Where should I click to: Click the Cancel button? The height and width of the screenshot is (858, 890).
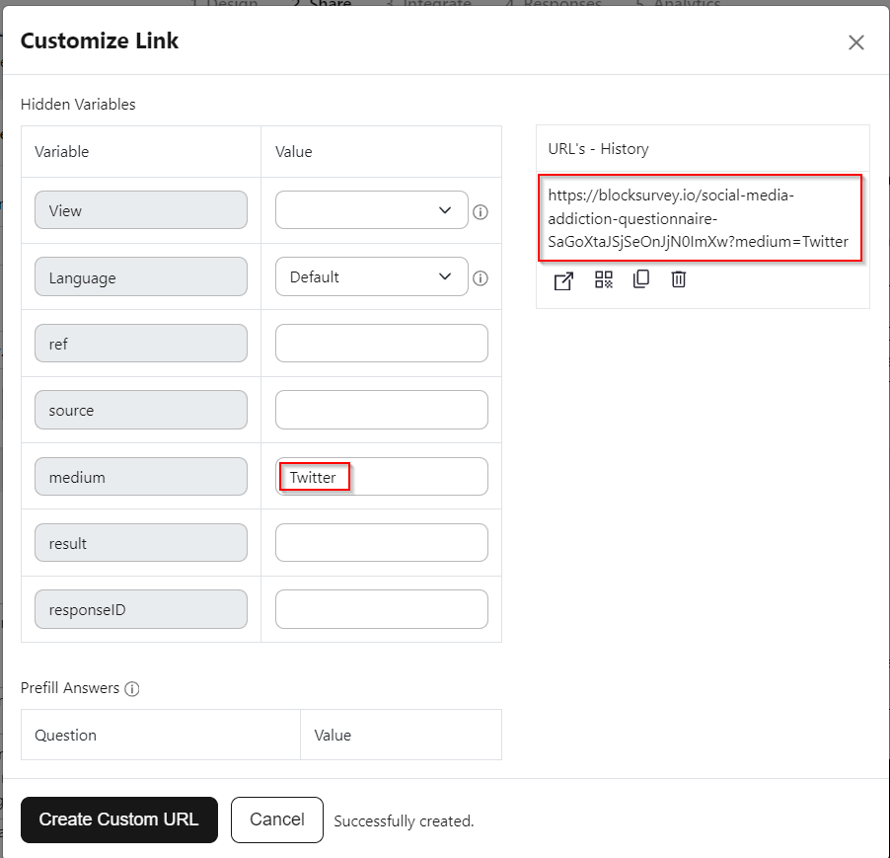[x=277, y=819]
